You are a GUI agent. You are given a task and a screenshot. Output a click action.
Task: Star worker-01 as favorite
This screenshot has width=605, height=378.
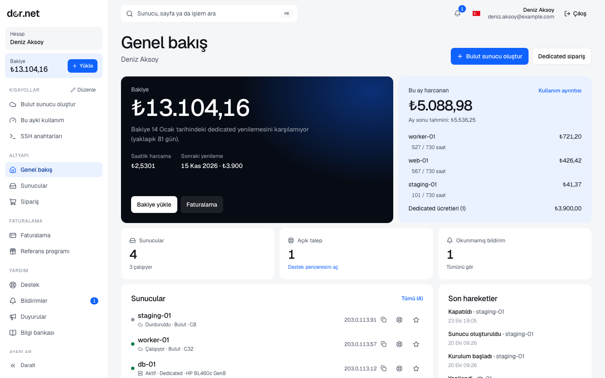416,344
